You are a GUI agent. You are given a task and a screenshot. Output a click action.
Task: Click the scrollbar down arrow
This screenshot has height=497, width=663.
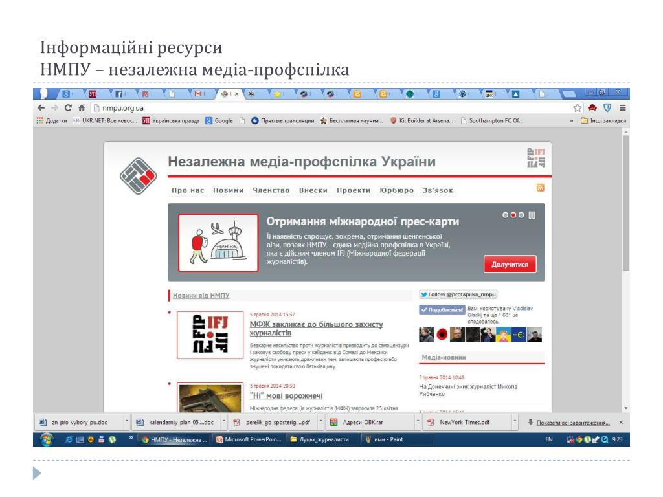[626, 408]
